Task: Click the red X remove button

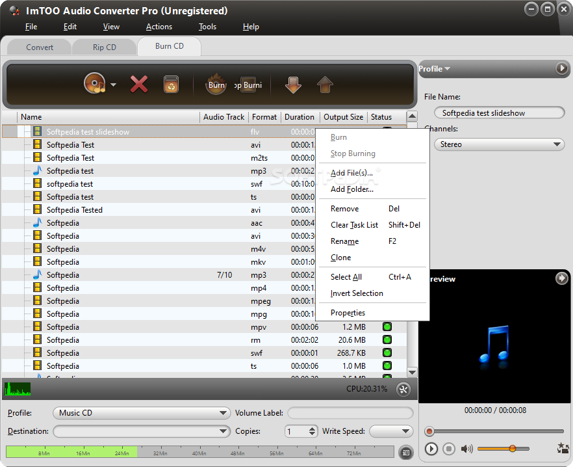Action: pos(139,84)
